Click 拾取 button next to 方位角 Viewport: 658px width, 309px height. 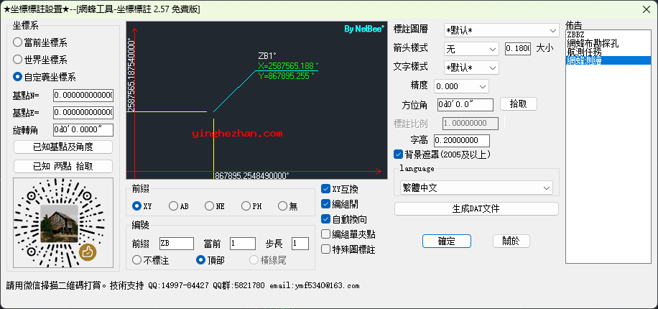click(519, 103)
